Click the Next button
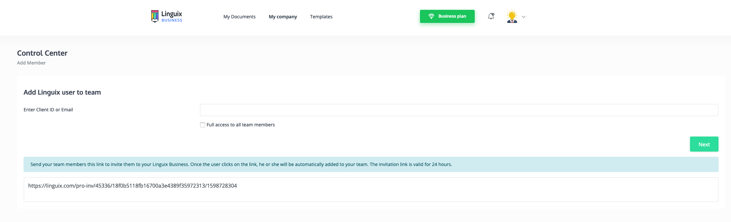 pyautogui.click(x=704, y=144)
